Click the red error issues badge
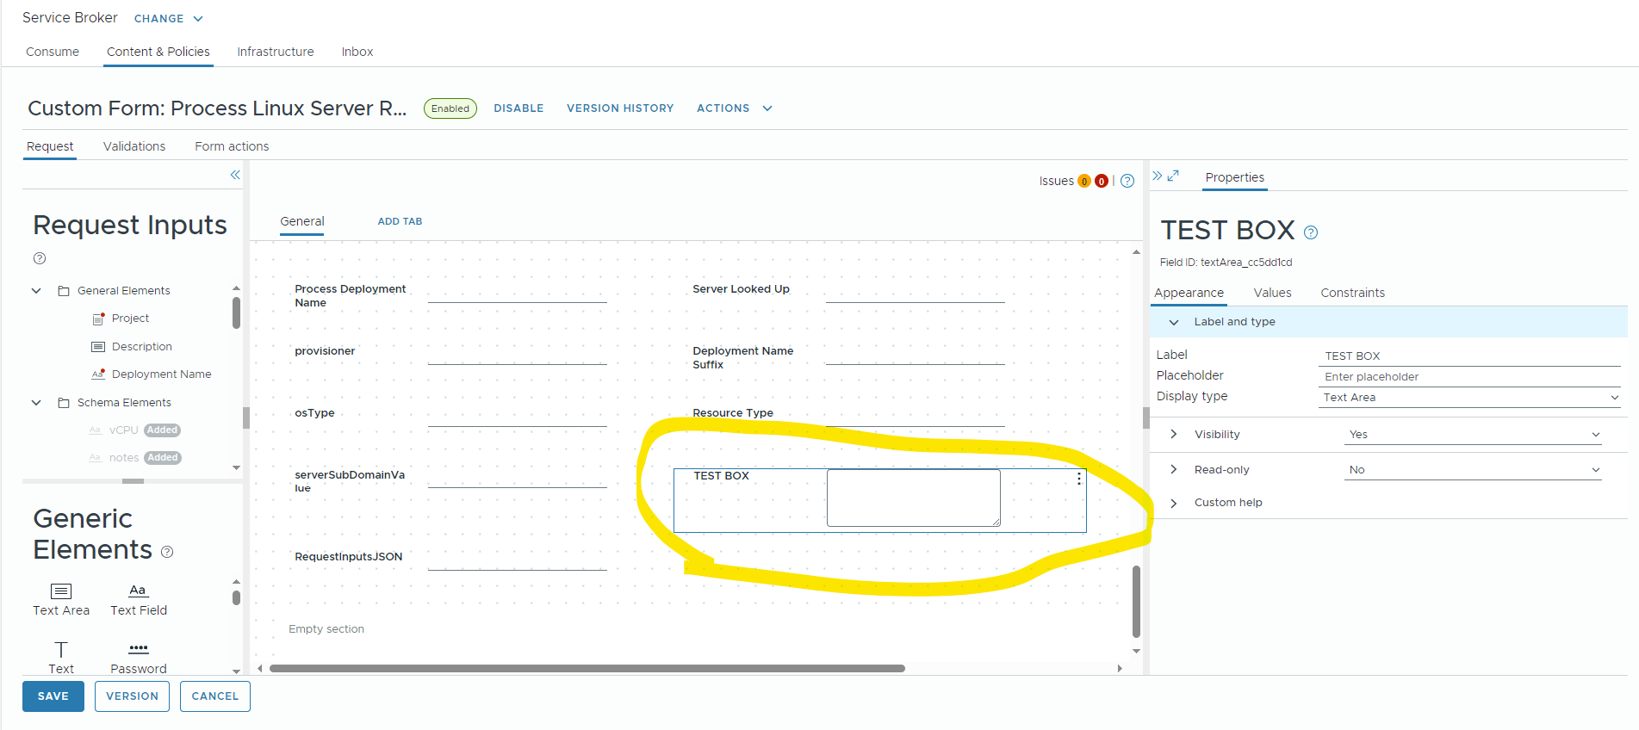 (x=1102, y=181)
